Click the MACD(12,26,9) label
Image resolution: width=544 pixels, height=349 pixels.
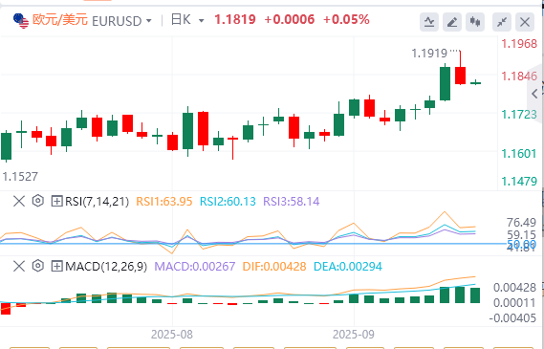pos(106,267)
